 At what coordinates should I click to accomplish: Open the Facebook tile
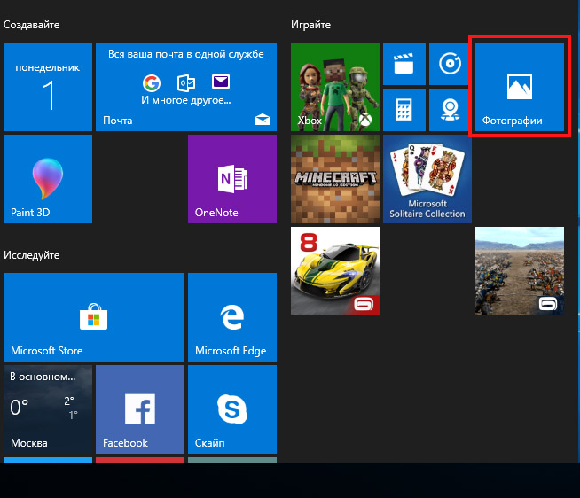pyautogui.click(x=140, y=409)
